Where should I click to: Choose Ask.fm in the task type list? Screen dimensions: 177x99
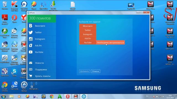coord(88,38)
